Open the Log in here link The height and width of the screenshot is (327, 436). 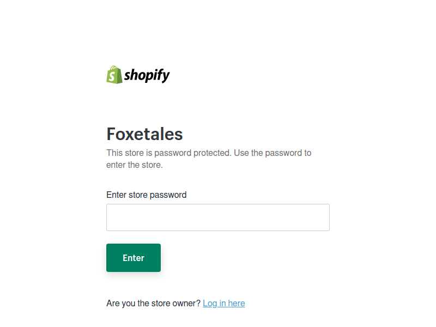[224, 304]
